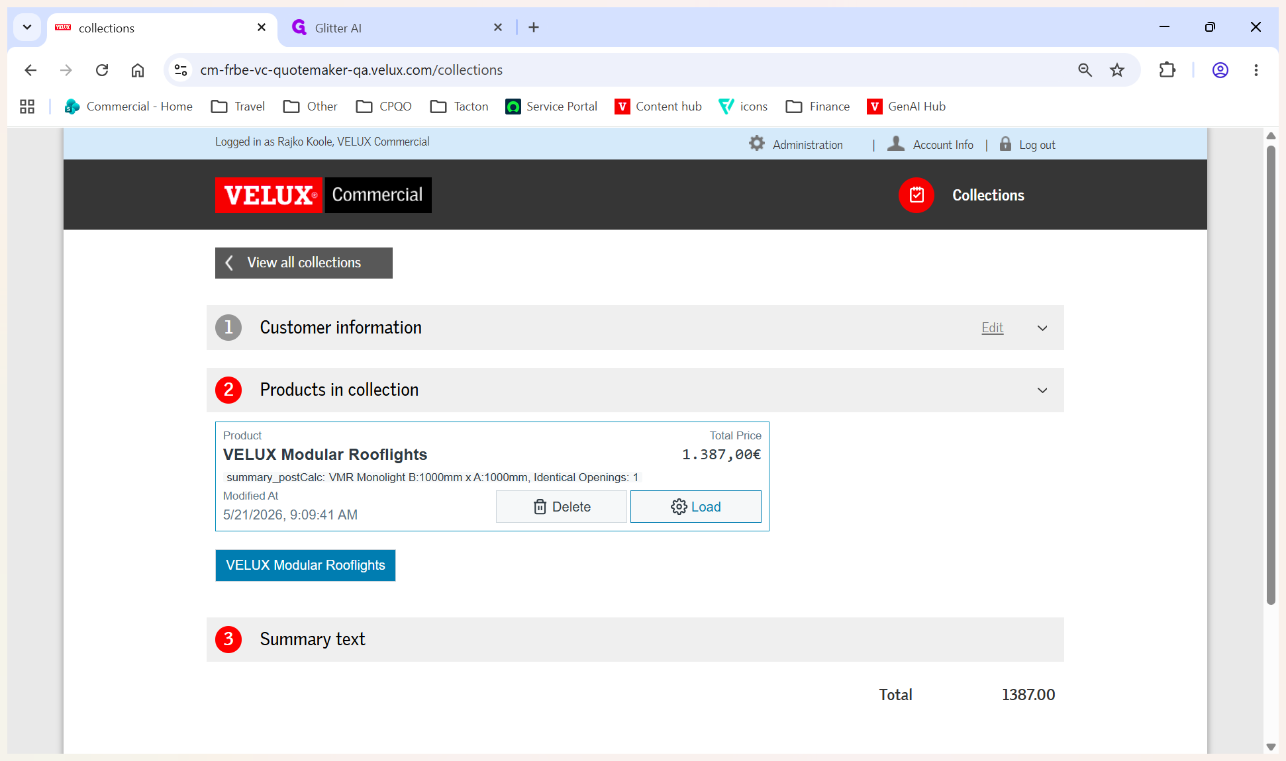1286x761 pixels.
Task: Open the Other bookmarks folder
Action: click(310, 107)
